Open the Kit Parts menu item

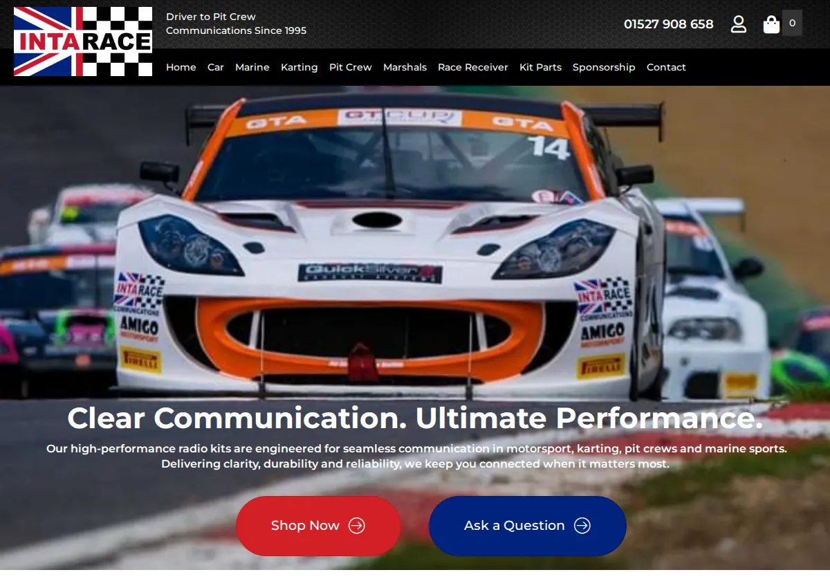[540, 67]
